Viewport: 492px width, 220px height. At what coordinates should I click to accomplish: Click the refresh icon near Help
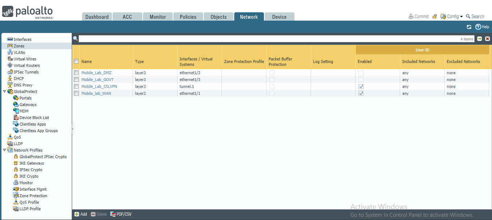(x=469, y=27)
